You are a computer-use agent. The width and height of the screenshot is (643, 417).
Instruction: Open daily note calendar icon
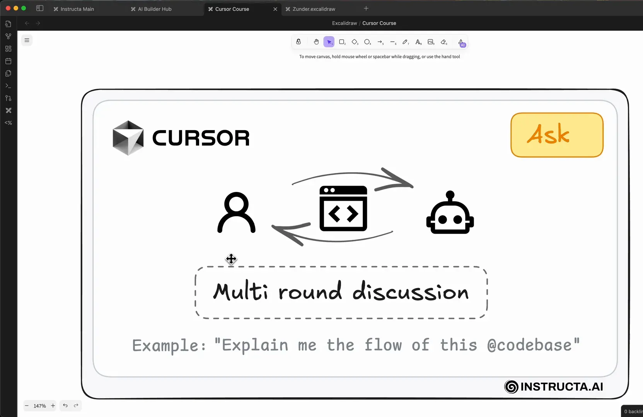point(8,61)
